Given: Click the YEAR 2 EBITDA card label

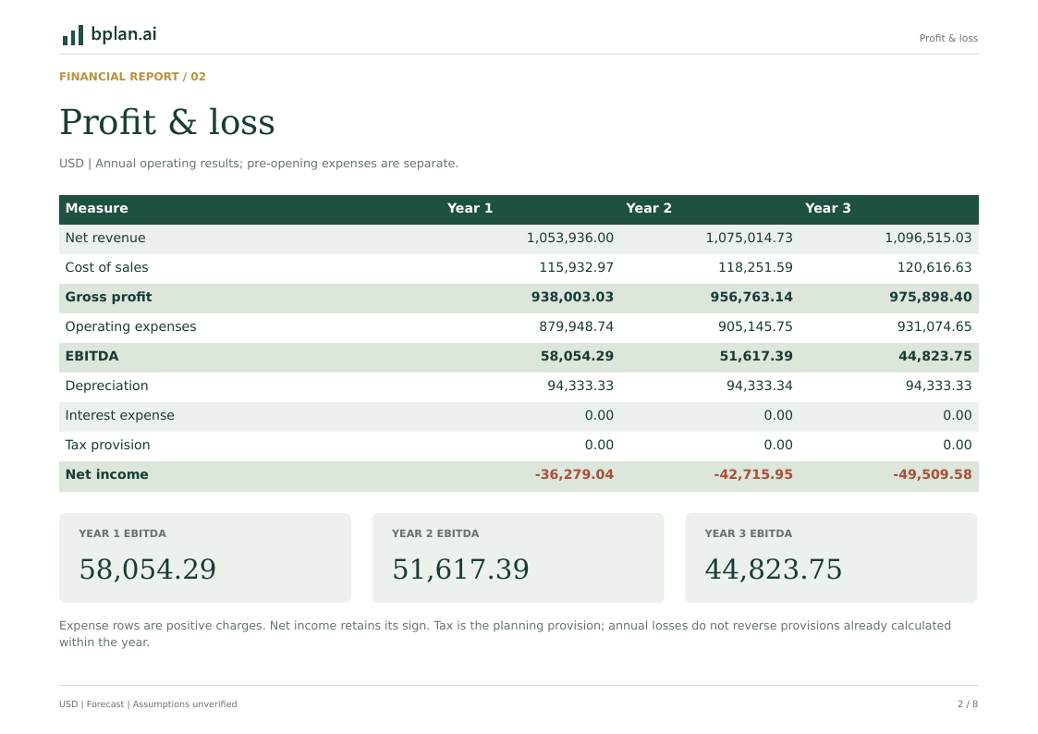Looking at the screenshot, I should pos(435,533).
